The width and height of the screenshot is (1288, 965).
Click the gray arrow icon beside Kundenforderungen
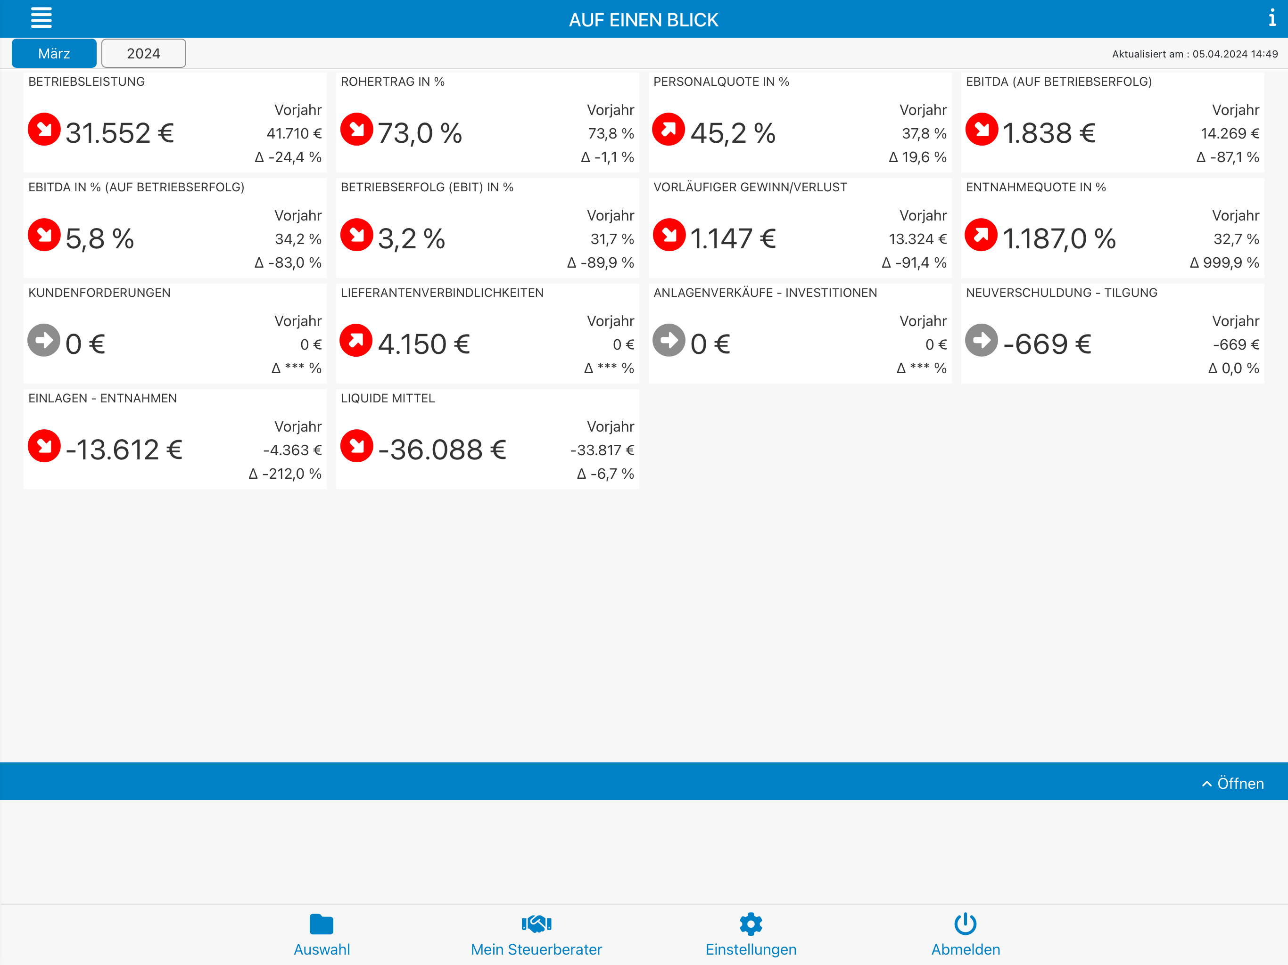tap(44, 340)
